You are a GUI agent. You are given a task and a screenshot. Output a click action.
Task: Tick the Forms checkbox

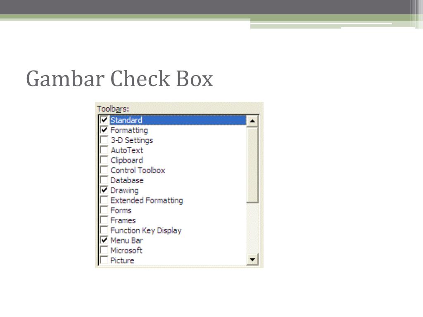click(x=104, y=210)
